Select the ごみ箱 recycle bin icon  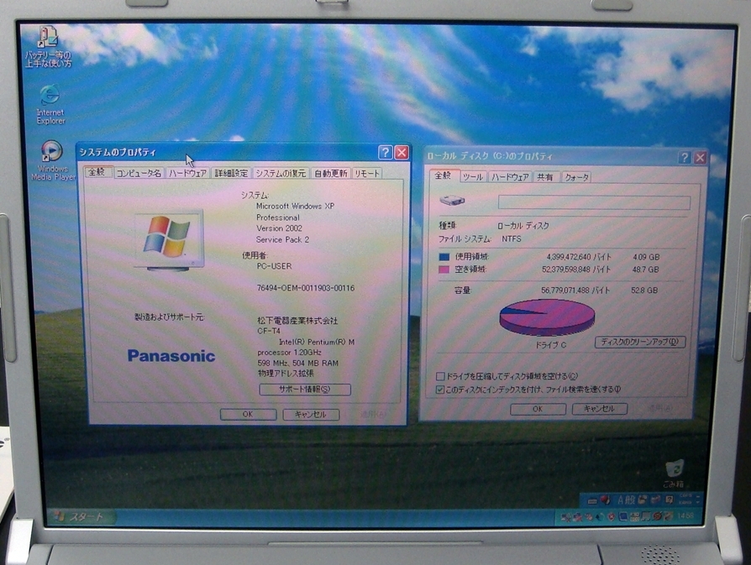pyautogui.click(x=675, y=473)
